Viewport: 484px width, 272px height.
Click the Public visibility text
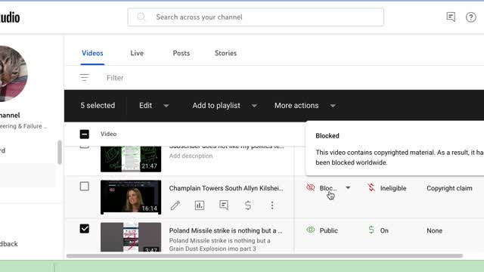(328, 230)
